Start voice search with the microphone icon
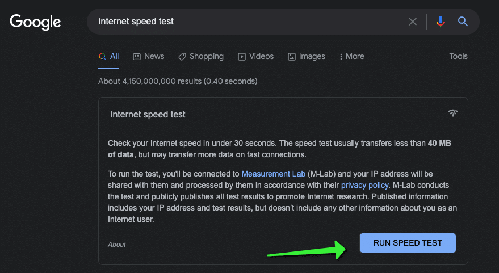Image resolution: width=499 pixels, height=273 pixels. pyautogui.click(x=441, y=22)
